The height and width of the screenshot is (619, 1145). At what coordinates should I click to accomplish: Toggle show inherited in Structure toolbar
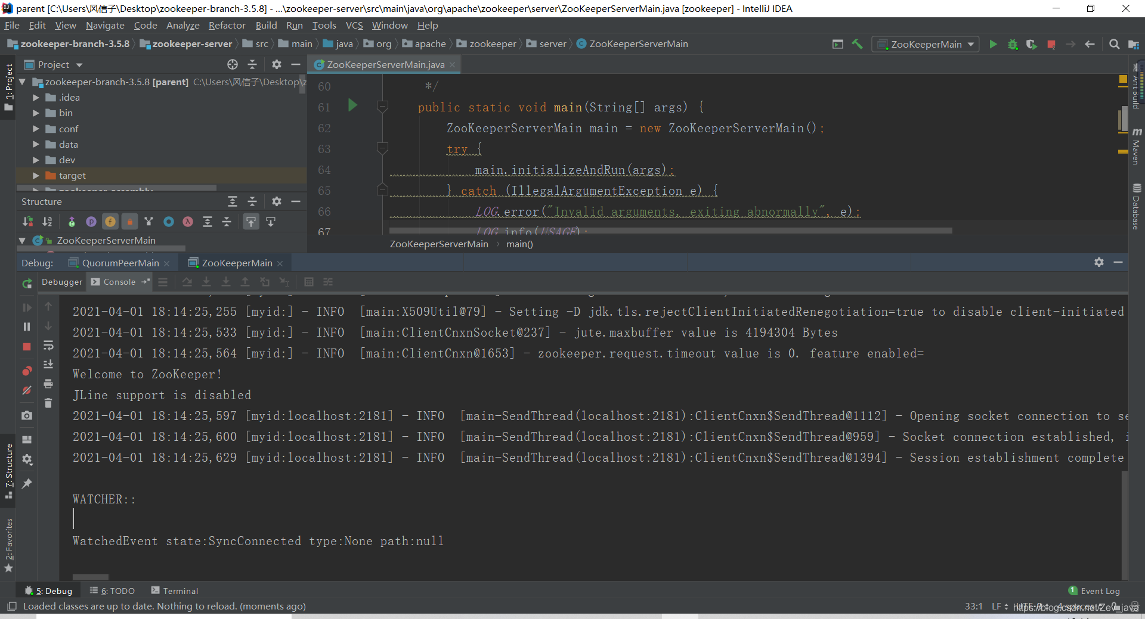[72, 222]
